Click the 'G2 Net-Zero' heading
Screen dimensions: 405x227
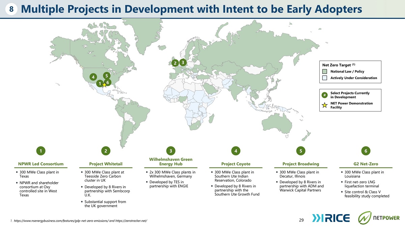click(366, 164)
